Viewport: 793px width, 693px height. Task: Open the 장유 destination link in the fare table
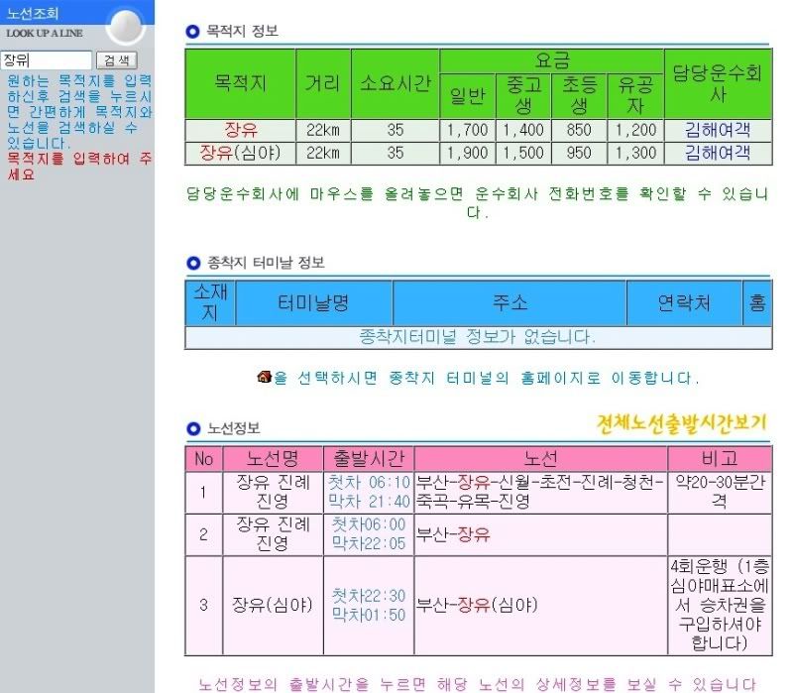pyautogui.click(x=240, y=130)
